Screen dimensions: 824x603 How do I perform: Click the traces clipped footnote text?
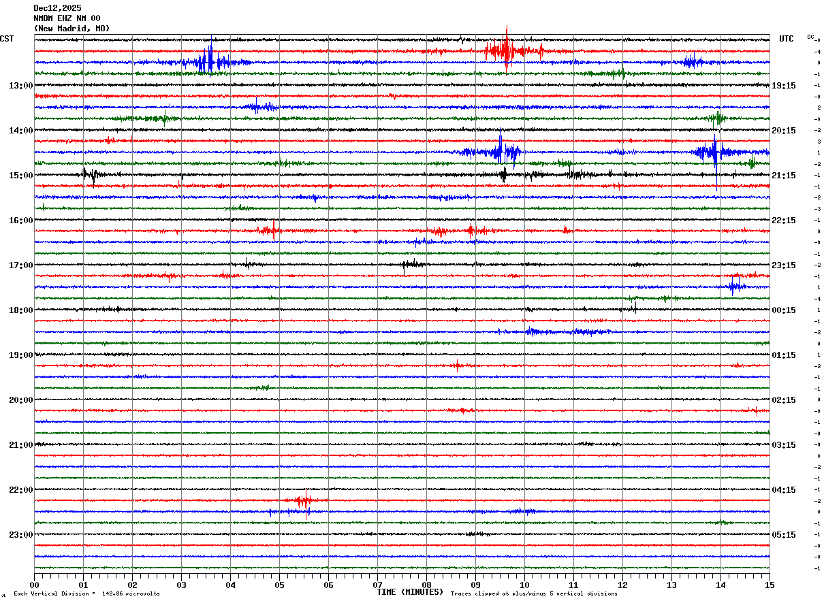(x=534, y=594)
